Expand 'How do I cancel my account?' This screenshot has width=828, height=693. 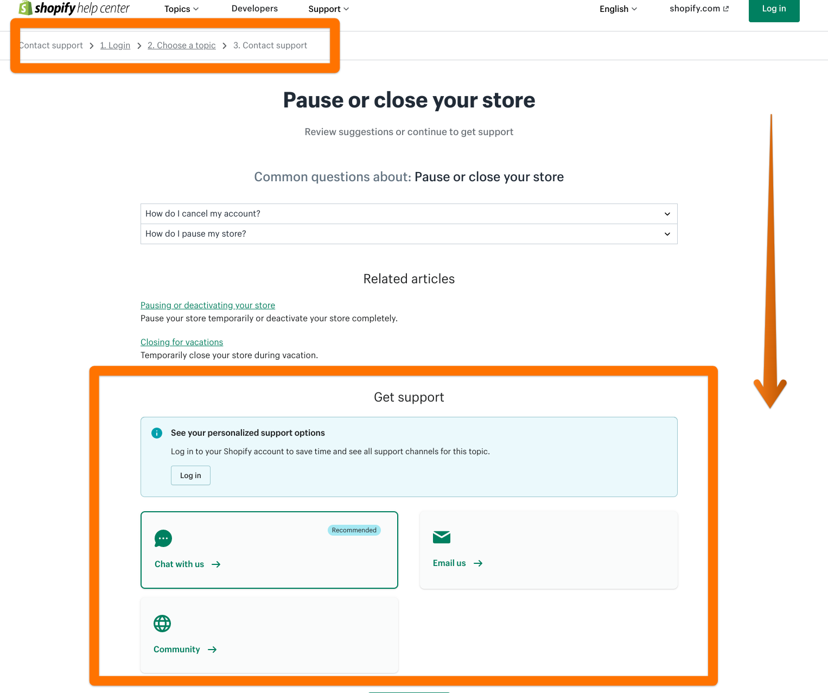(x=409, y=214)
